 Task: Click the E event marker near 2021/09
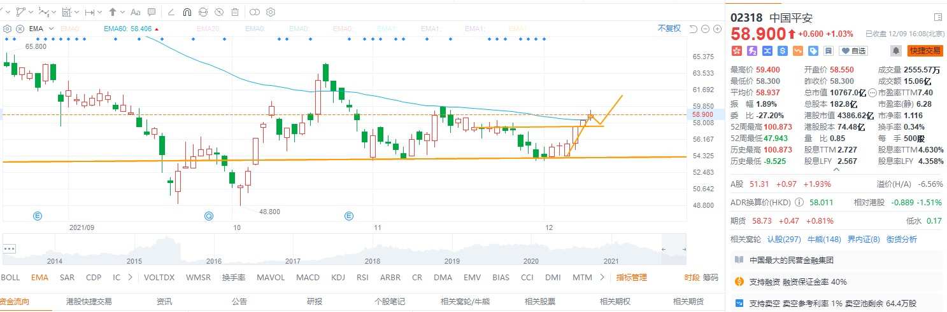point(38,216)
